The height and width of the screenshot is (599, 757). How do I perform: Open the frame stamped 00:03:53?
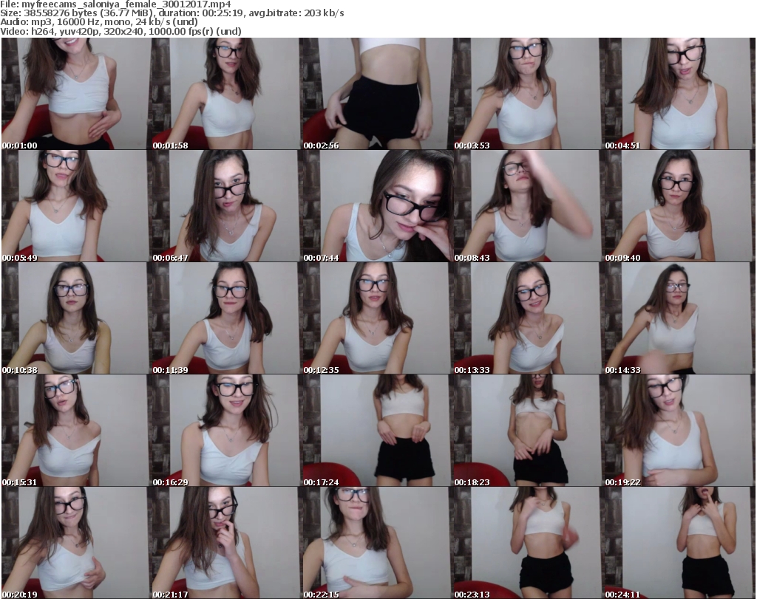(528, 94)
